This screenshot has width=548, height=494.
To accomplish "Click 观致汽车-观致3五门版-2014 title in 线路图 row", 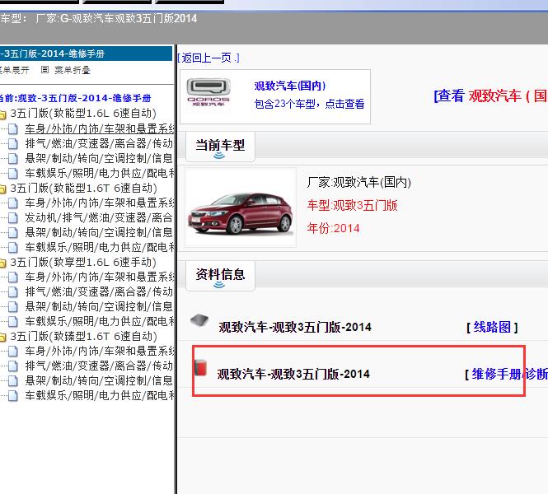I will (x=295, y=327).
